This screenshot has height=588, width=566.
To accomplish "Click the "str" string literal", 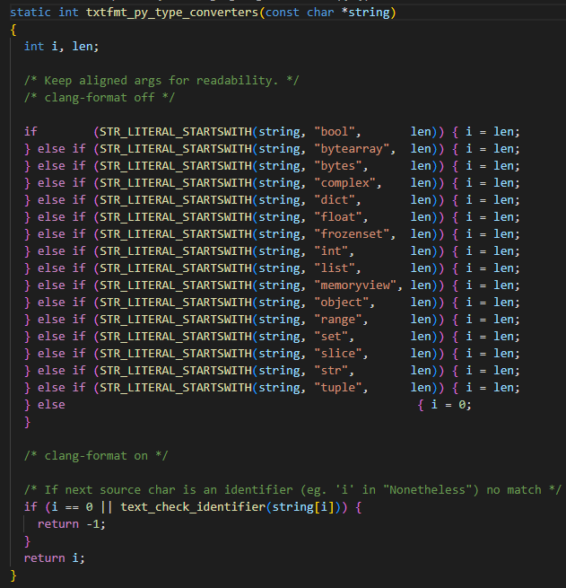I will pyautogui.click(x=331, y=371).
